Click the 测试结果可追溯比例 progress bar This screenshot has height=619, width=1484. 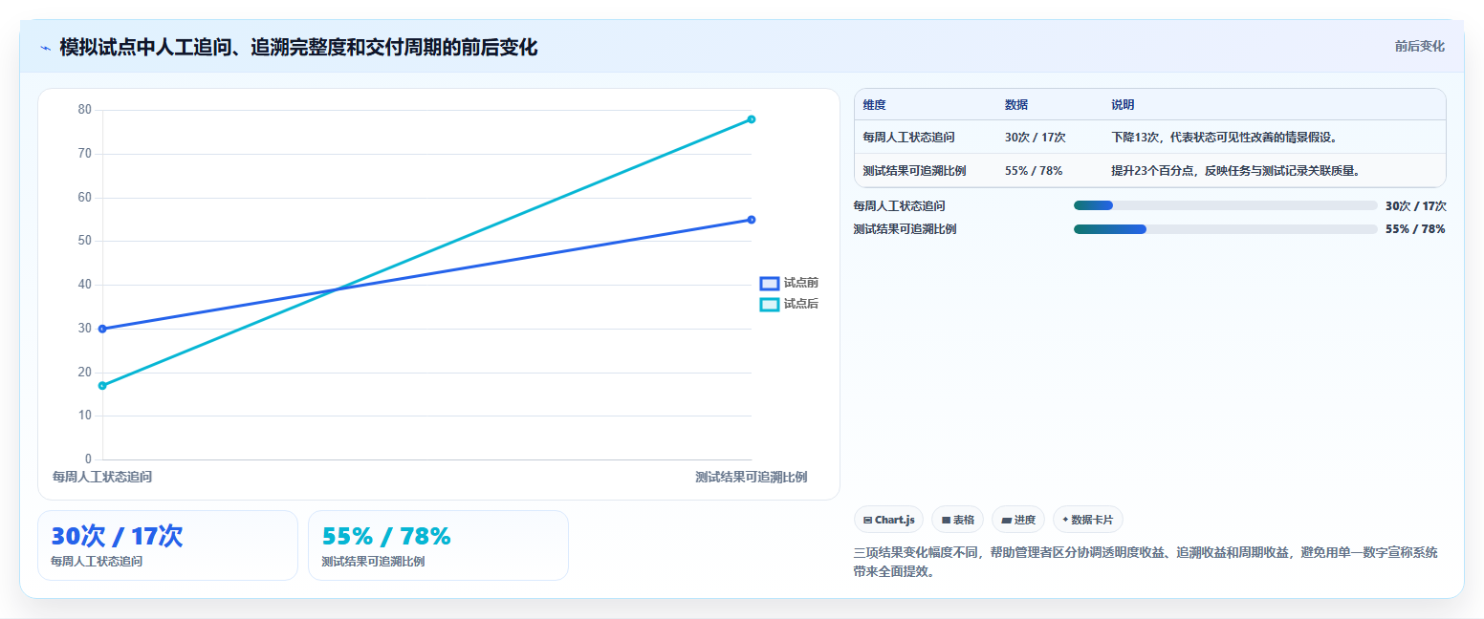[1226, 229]
